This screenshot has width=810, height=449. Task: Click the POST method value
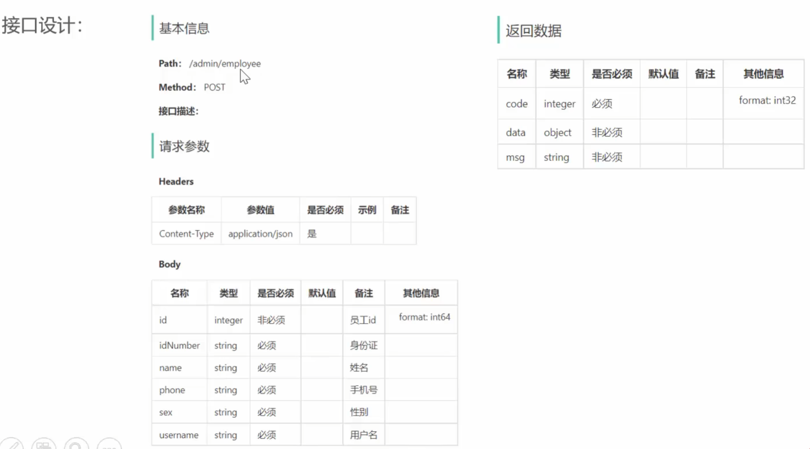coord(214,87)
